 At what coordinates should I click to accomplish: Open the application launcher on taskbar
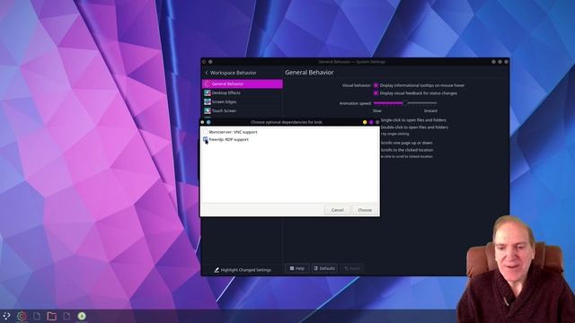pyautogui.click(x=6, y=316)
